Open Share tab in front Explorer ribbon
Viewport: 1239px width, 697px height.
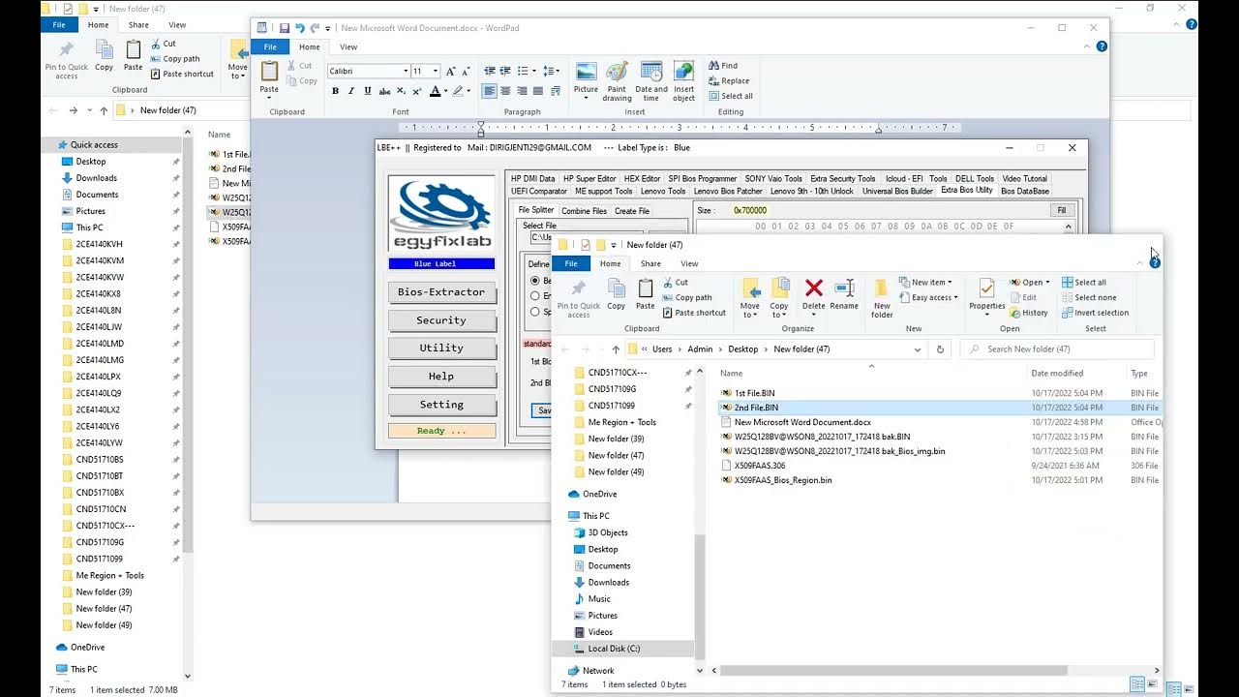pos(650,263)
